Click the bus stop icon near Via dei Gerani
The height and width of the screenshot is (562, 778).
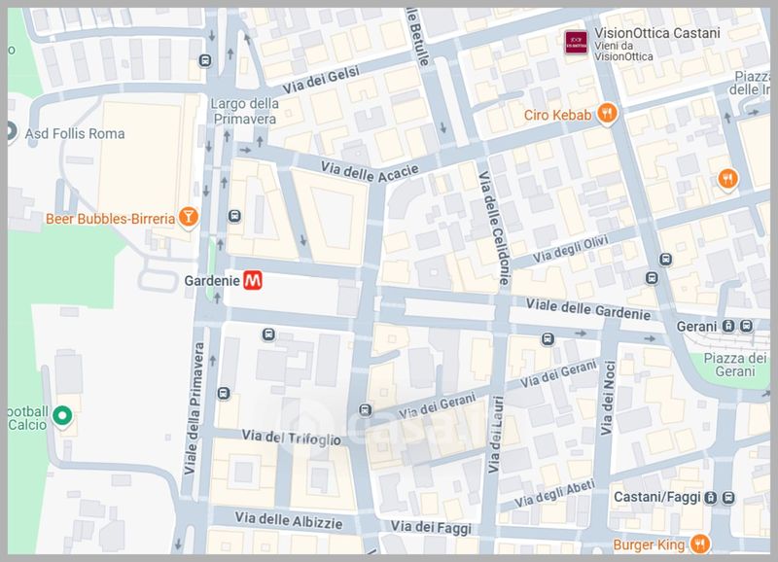click(366, 410)
